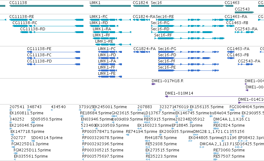Select the CG1463-RA transcript label
The width and height of the screenshot is (264, 161).
point(236,17)
